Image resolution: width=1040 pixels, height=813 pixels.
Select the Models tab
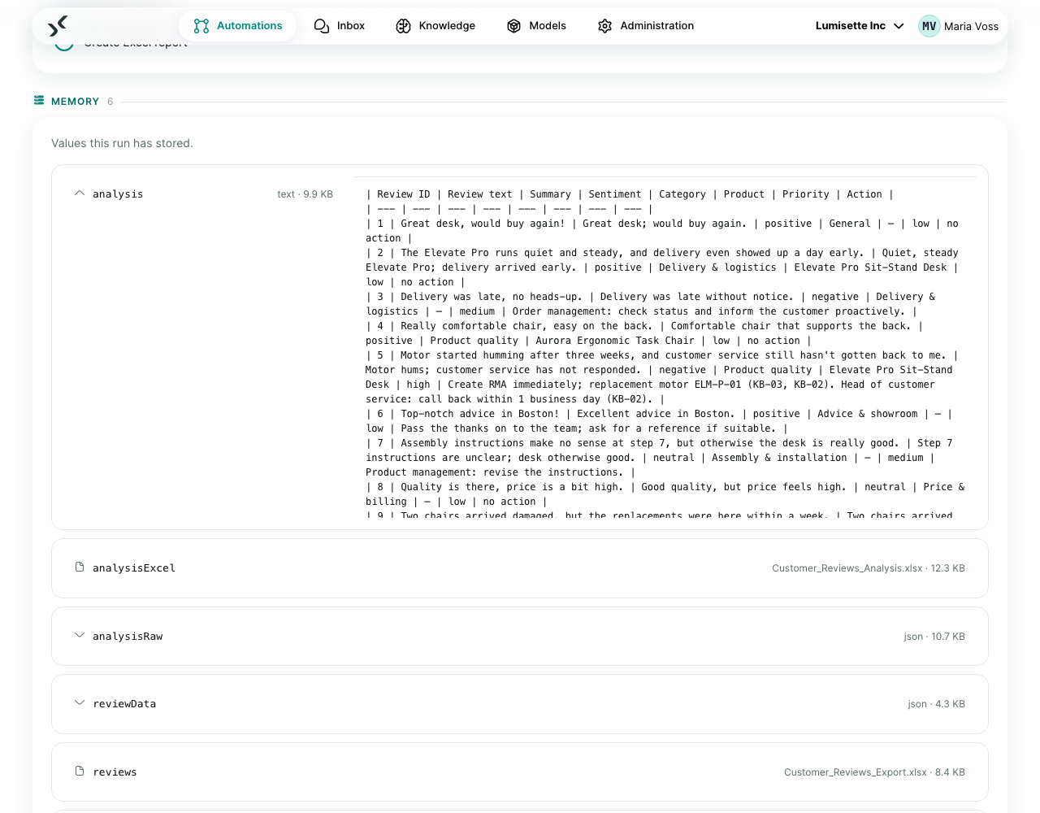(536, 26)
